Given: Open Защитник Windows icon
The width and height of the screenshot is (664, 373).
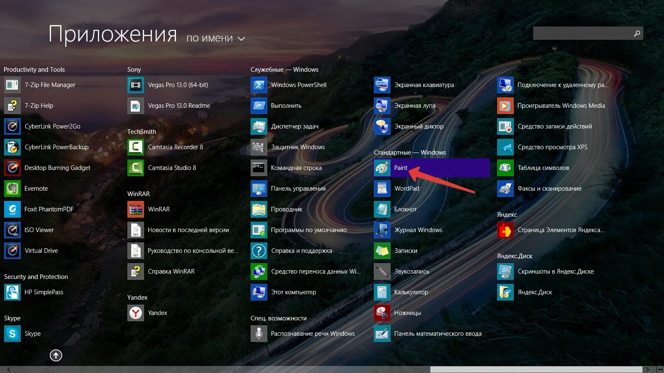Looking at the screenshot, I should pos(259,147).
